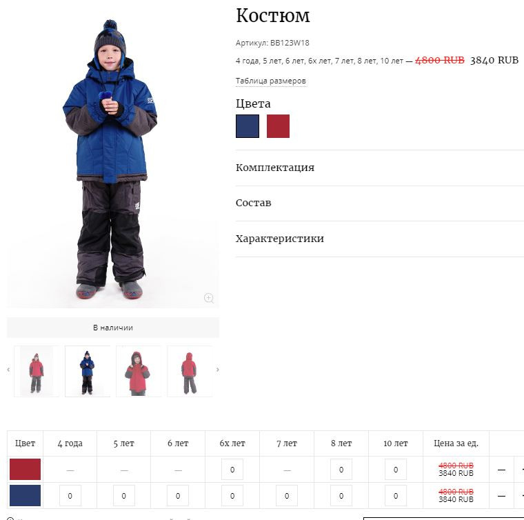Image resolution: width=524 pixels, height=520 pixels.
Task: Click the red color cell in table
Action: pos(25,469)
